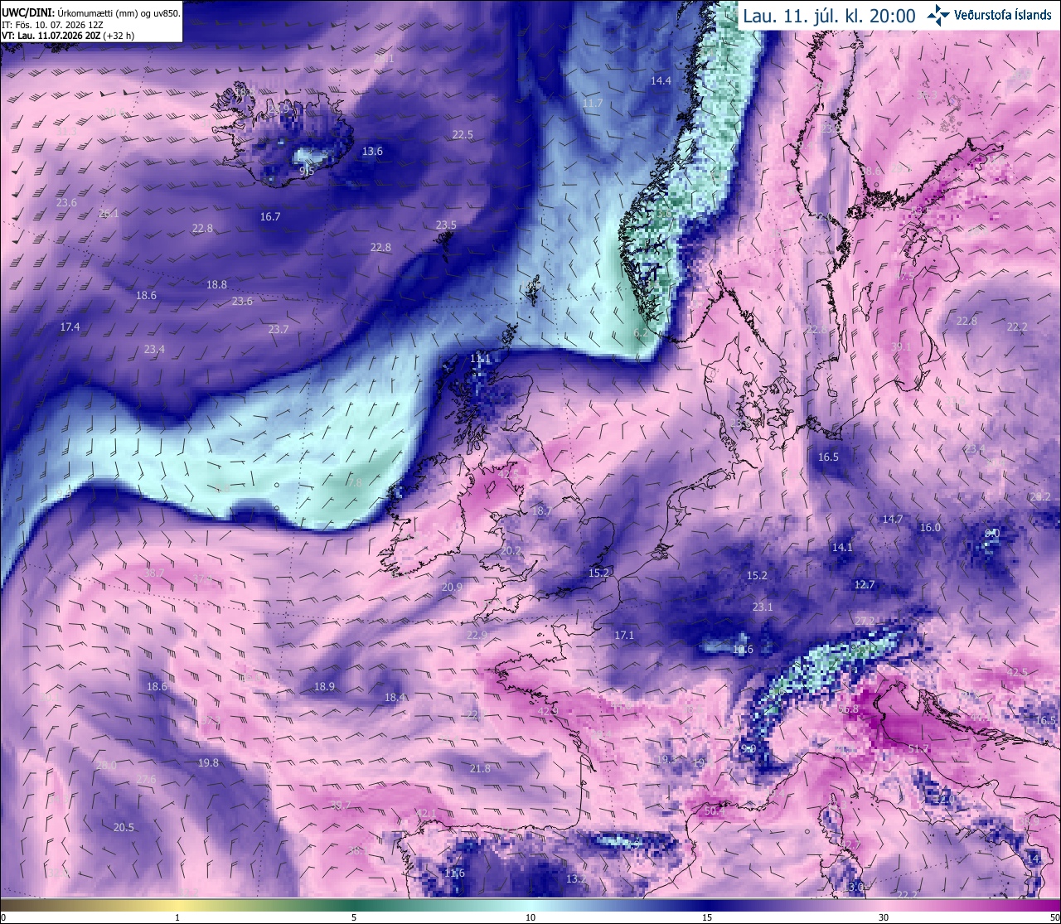
Task: Click the Veðurstofa Íslands name text
Action: pos(1003,15)
